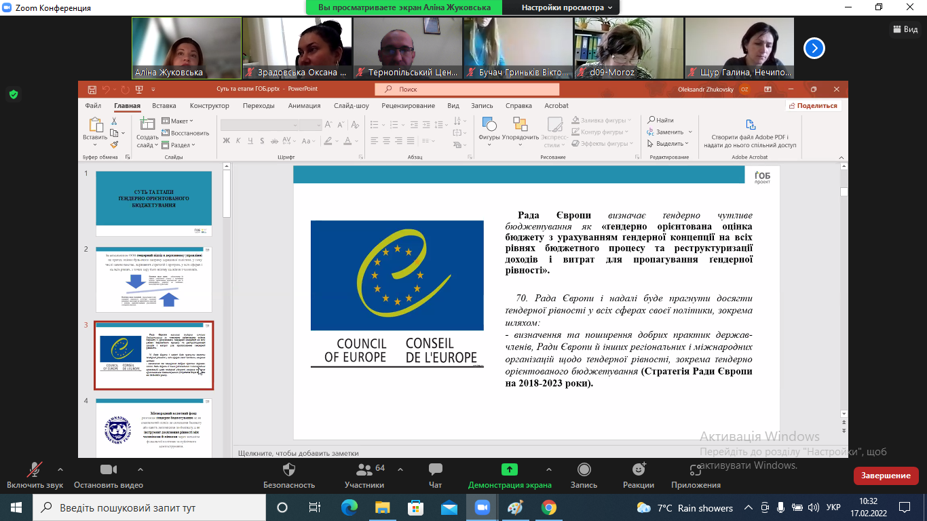This screenshot has height=521, width=927.
Task: Click the Вставить clipboard icon
Action: click(96, 125)
